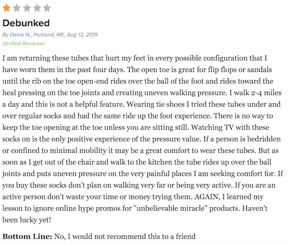288x245 pixels.
Task: Click the would not recommend statement
Action: pos(125,236)
